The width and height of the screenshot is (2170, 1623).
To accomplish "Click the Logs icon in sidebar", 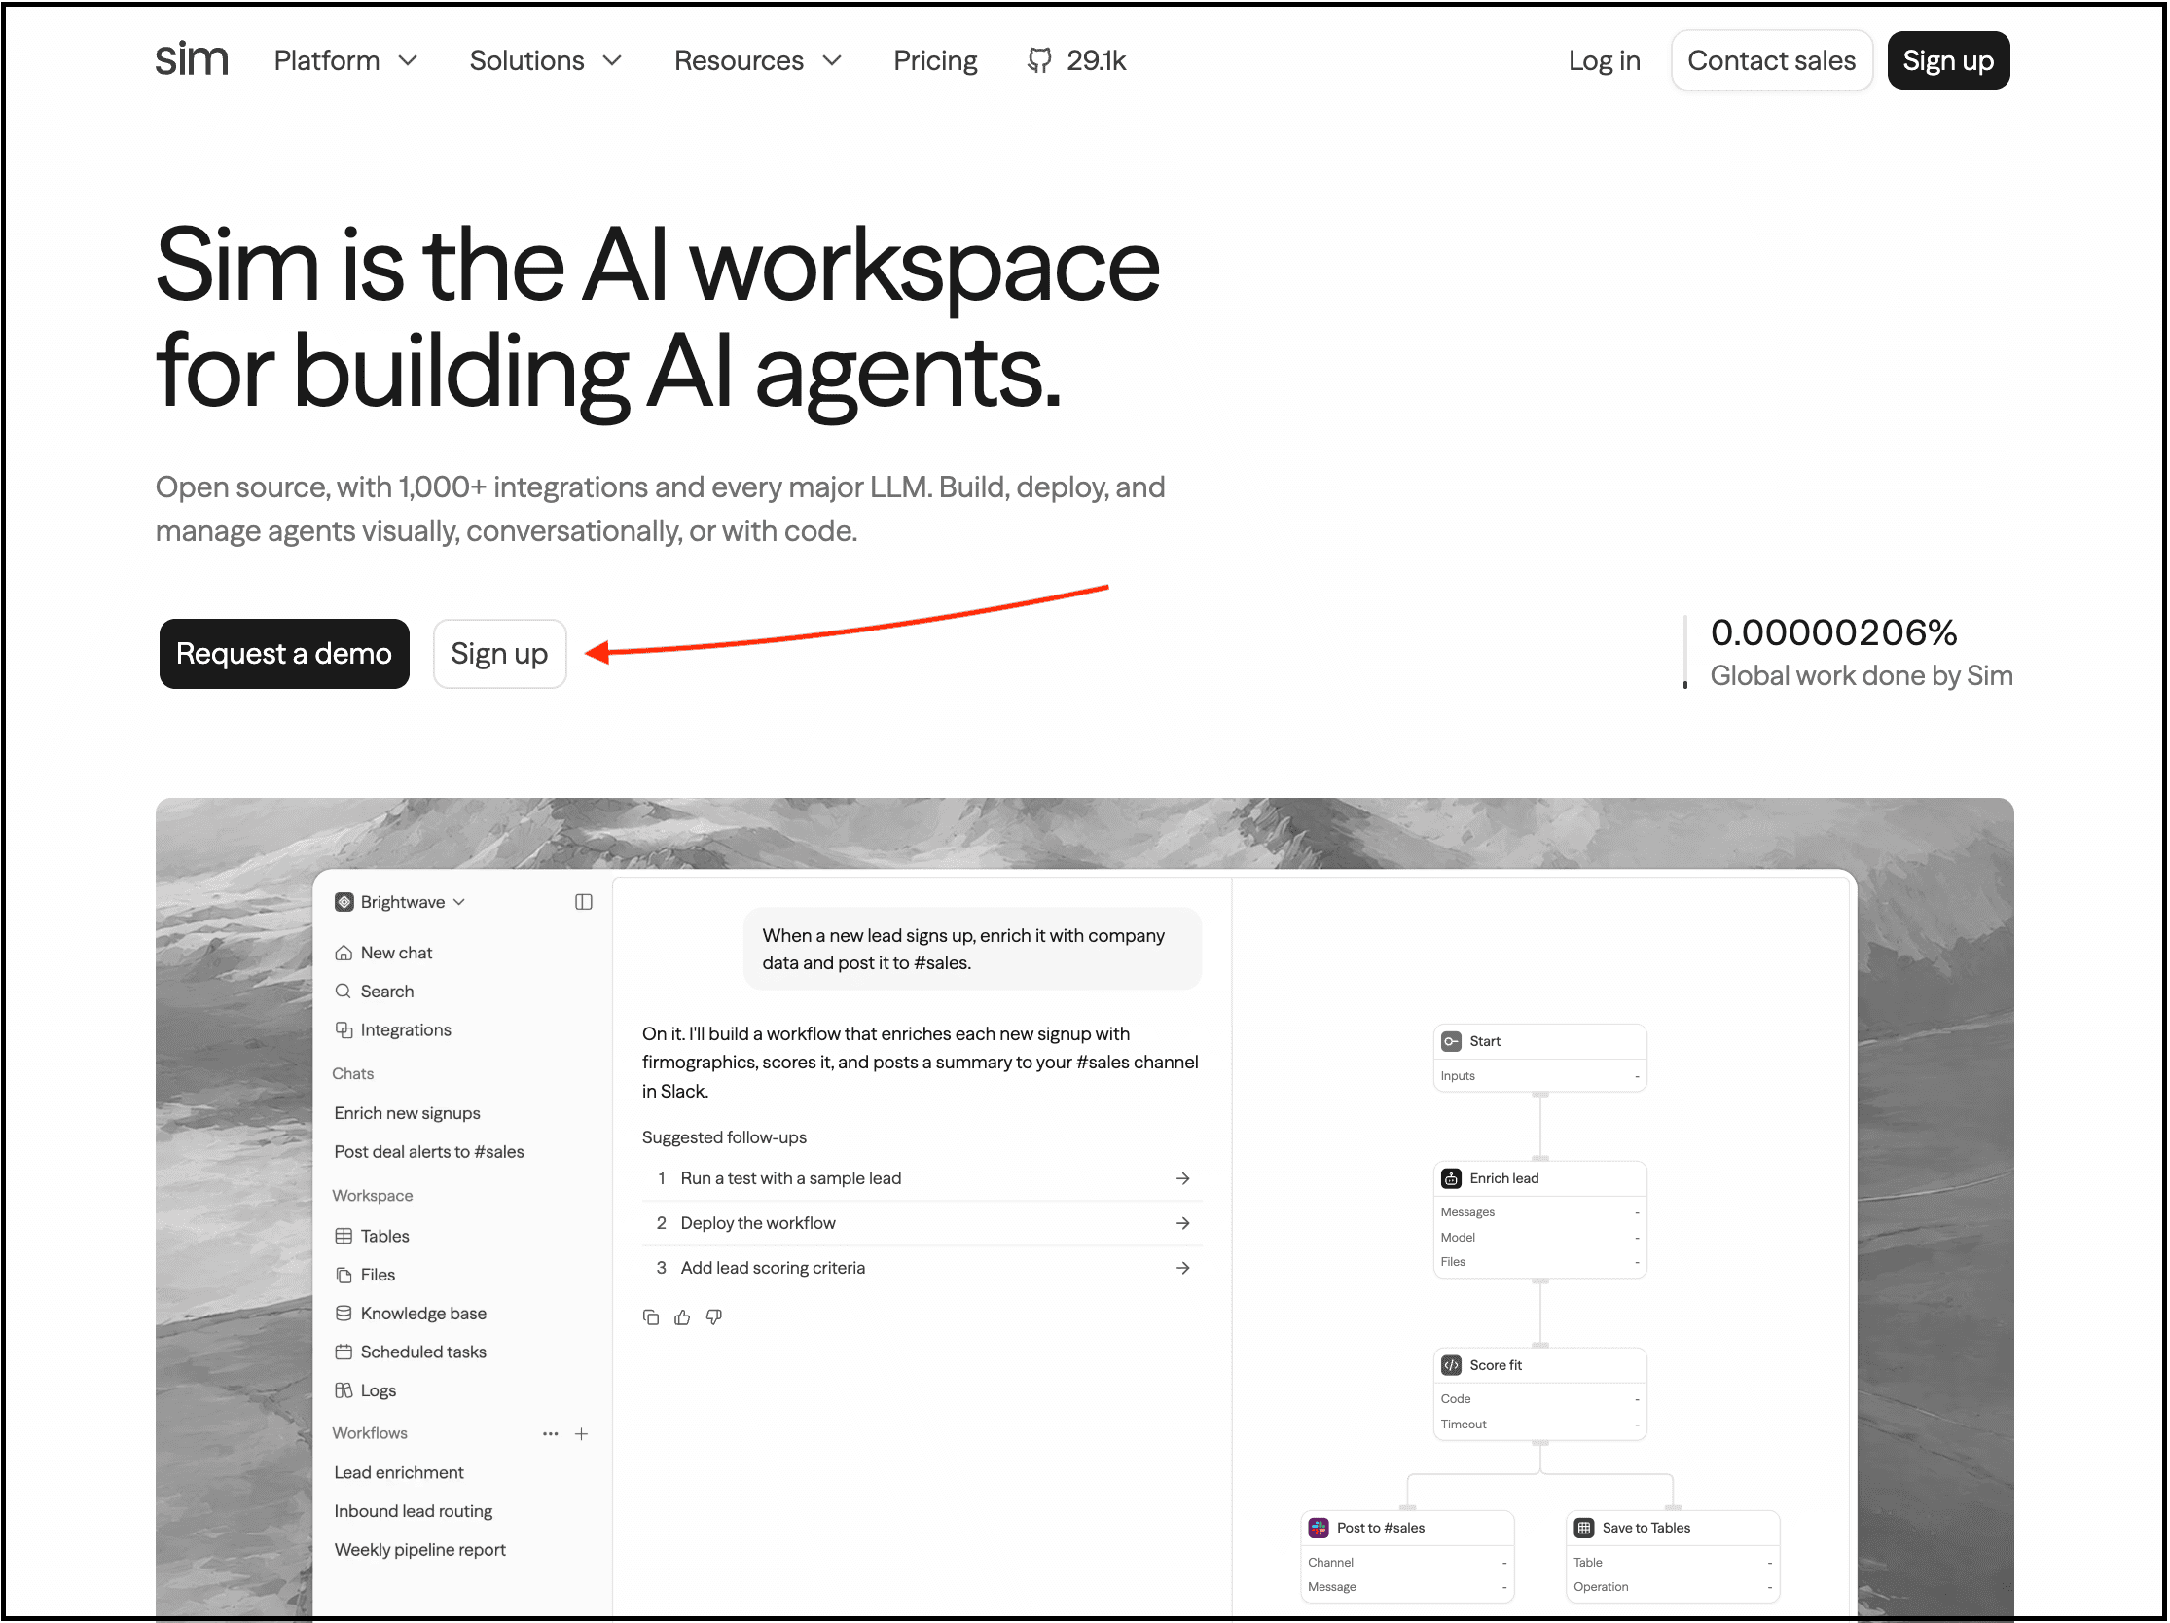I will [x=344, y=1390].
